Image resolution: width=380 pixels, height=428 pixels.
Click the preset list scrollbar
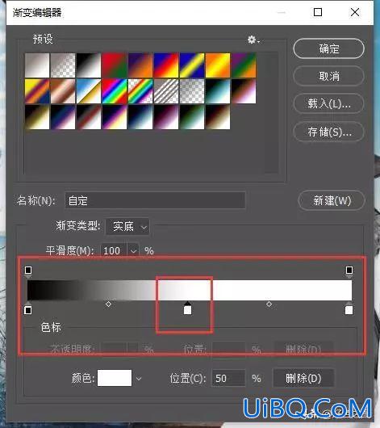(271, 113)
